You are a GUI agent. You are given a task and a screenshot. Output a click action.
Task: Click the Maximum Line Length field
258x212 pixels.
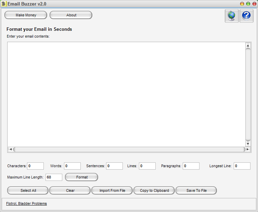(54, 177)
